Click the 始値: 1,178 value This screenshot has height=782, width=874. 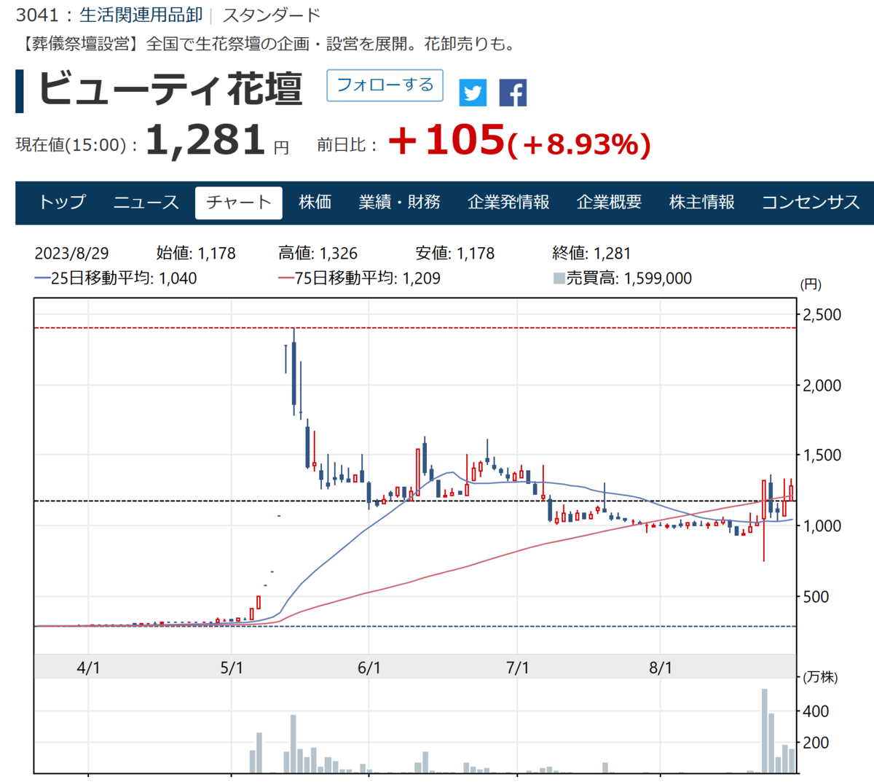click(x=196, y=253)
